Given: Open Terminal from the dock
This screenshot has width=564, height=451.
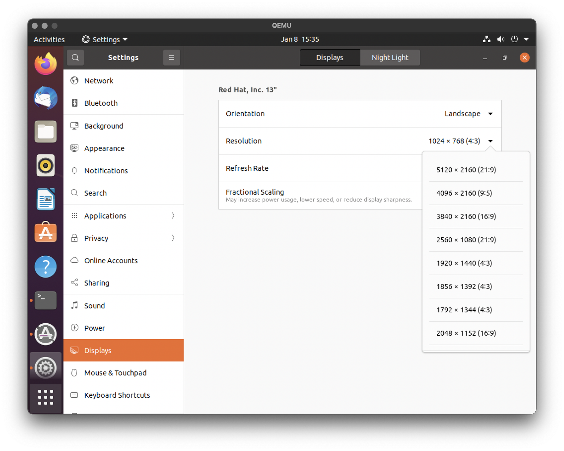Looking at the screenshot, I should pyautogui.click(x=45, y=300).
